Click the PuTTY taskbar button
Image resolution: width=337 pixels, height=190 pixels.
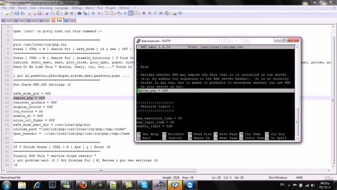tap(160, 185)
